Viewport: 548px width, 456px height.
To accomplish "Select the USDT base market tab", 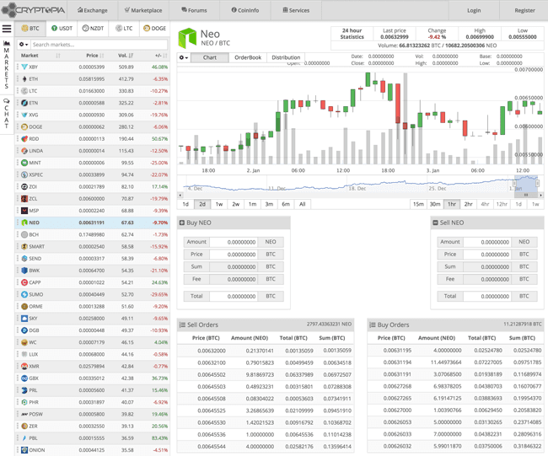I will pos(62,29).
